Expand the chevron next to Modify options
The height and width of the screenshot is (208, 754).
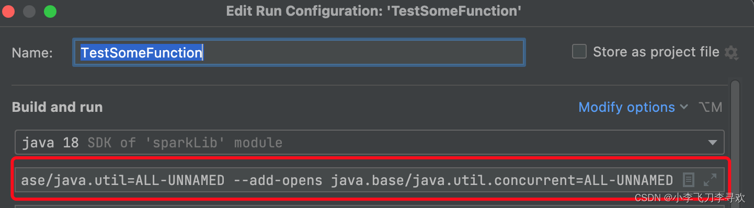(684, 107)
